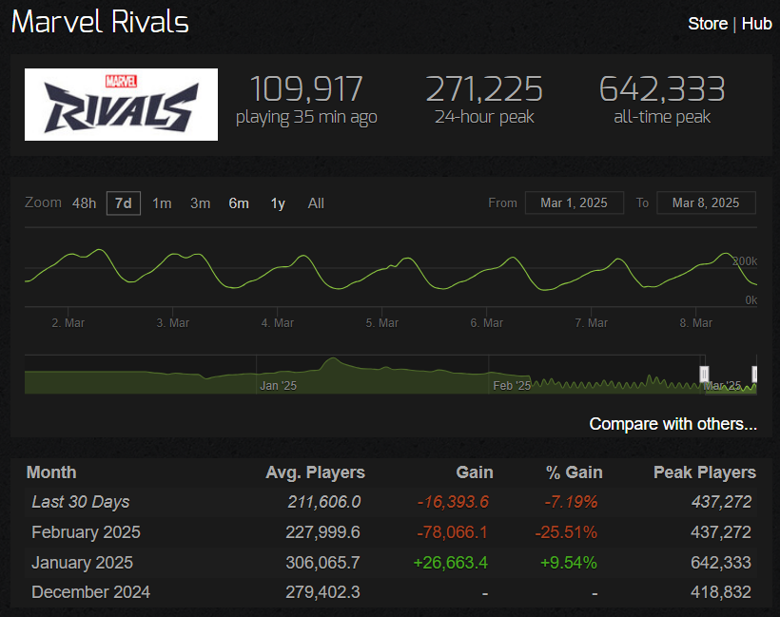Image resolution: width=780 pixels, height=617 pixels.
Task: Click average players value 227,999.6
Action: (x=322, y=532)
